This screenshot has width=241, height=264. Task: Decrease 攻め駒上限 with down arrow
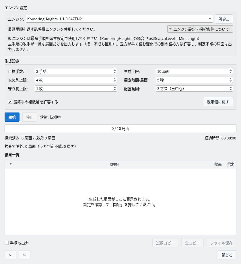115,81
